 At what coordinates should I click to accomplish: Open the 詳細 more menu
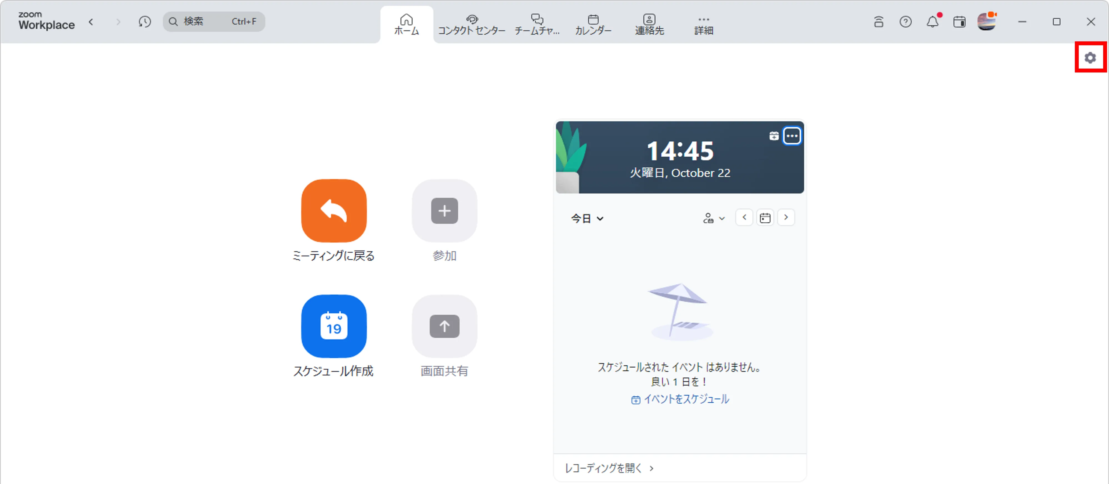point(703,24)
